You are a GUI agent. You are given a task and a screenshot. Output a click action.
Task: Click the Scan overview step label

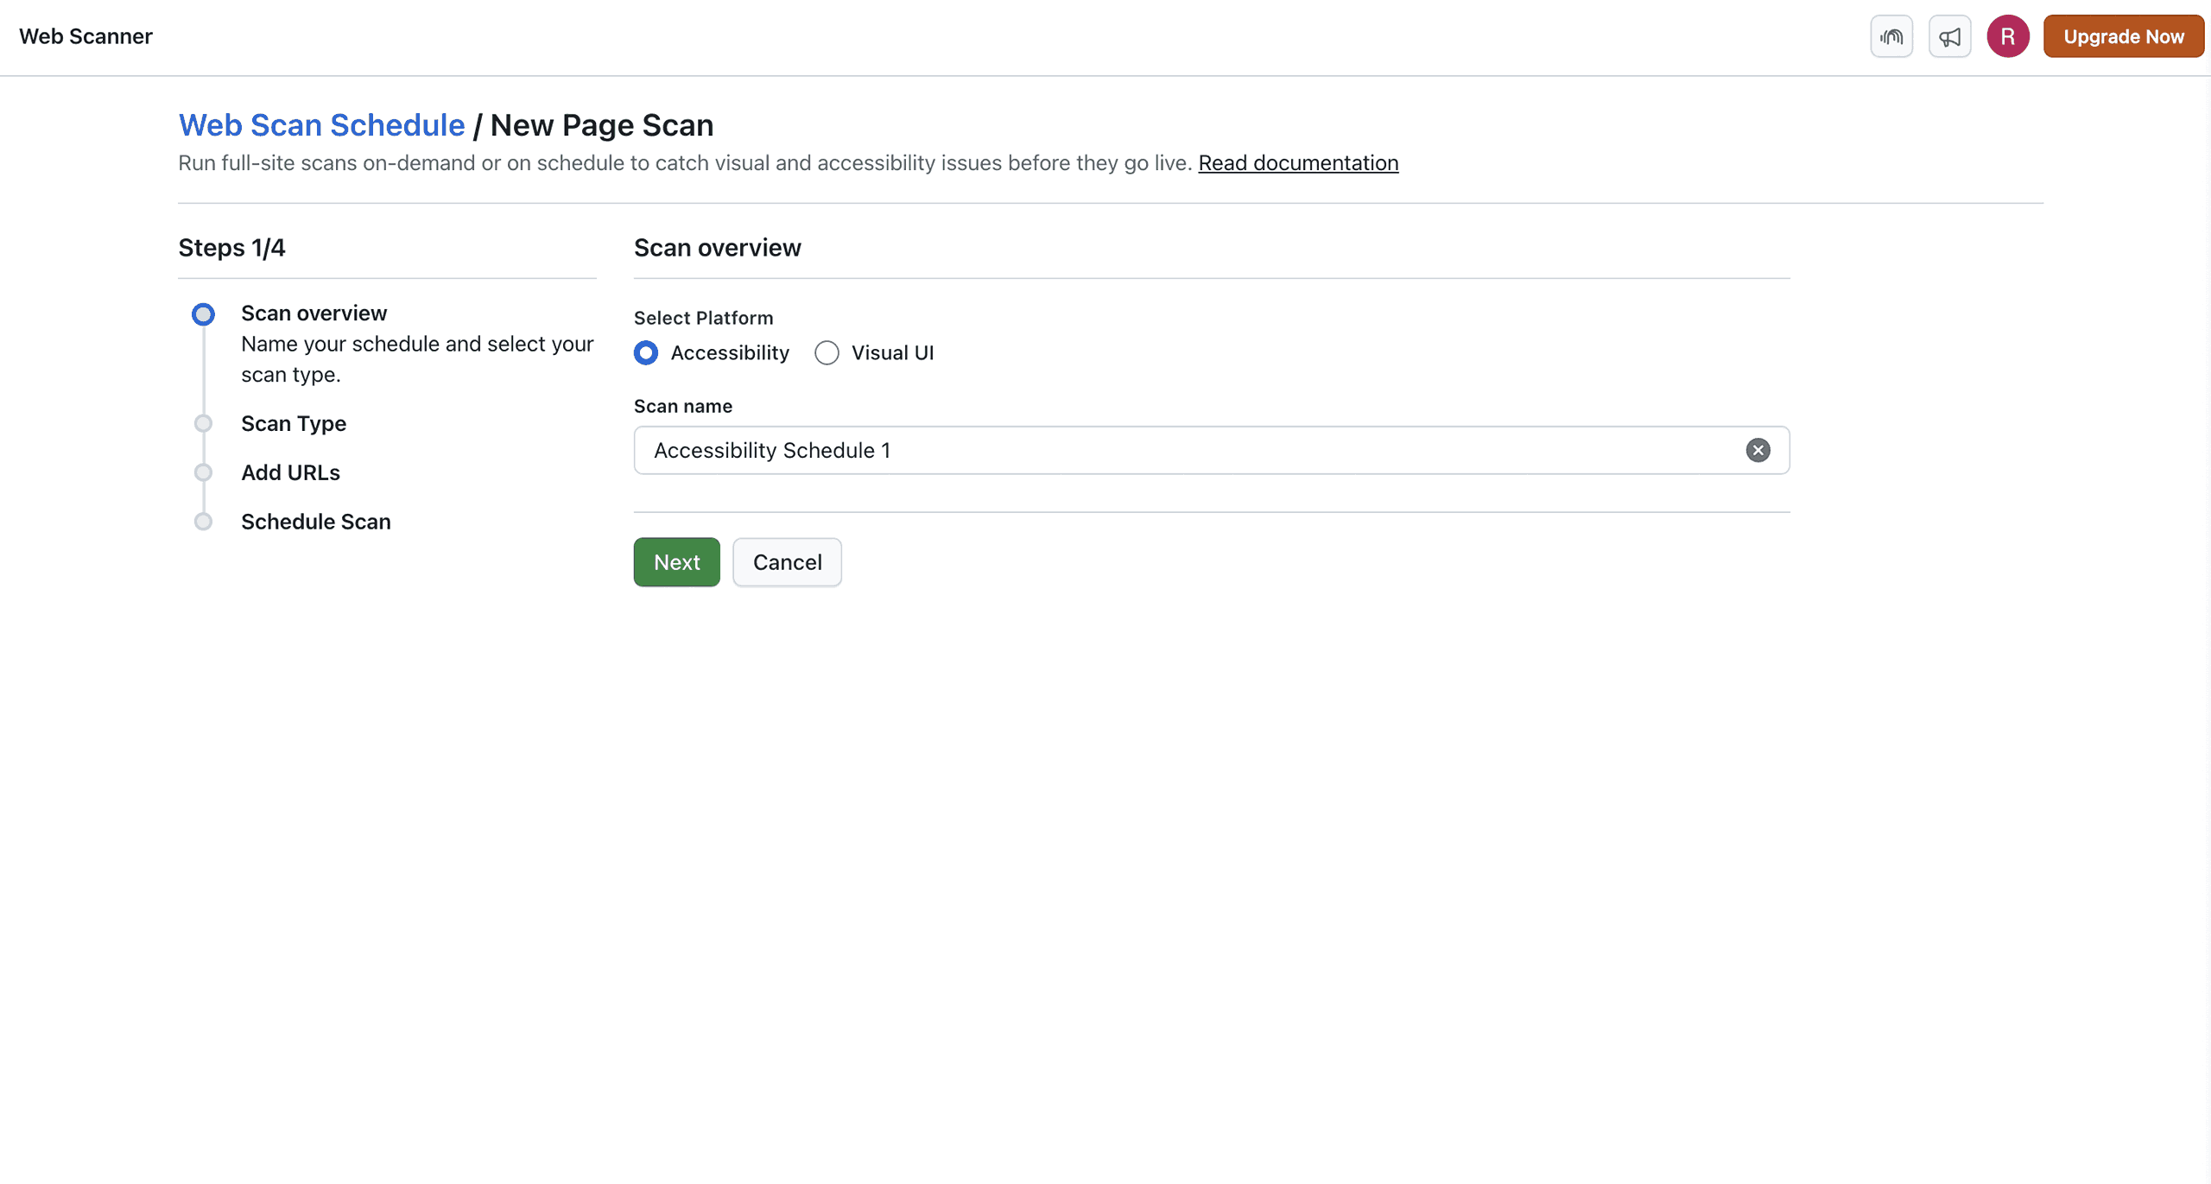(x=314, y=313)
